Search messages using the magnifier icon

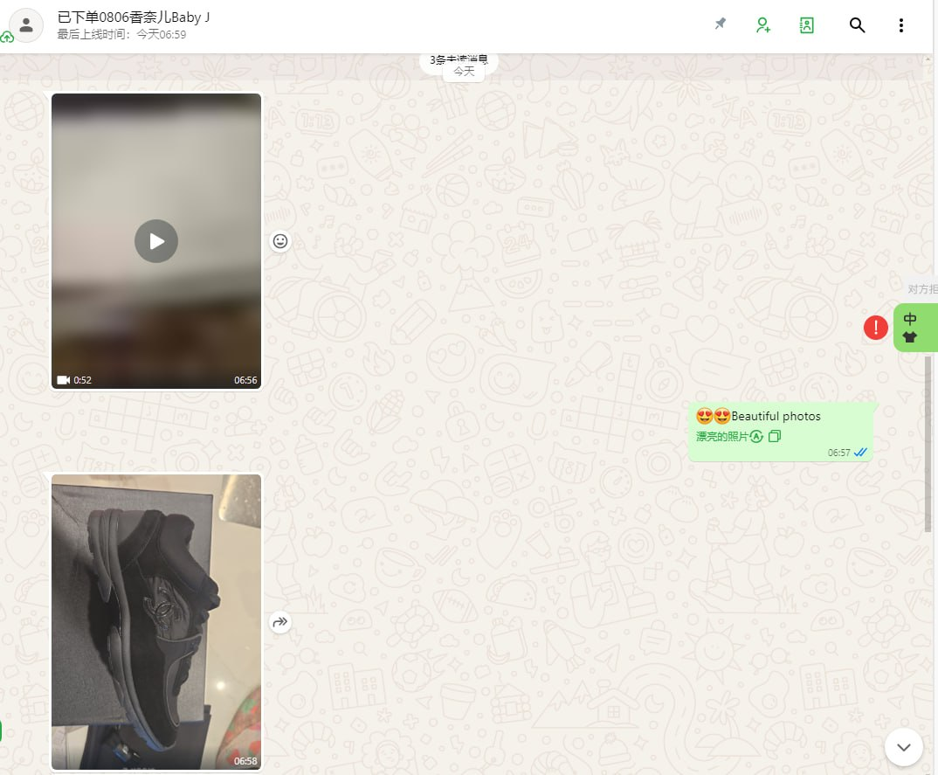pos(857,25)
